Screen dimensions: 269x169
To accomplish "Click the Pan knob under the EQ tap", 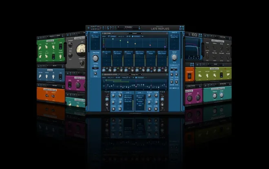I will tap(110, 70).
